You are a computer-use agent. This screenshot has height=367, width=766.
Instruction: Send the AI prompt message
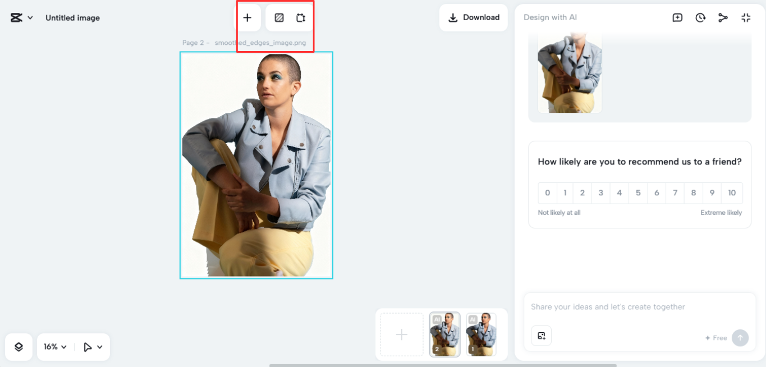740,338
